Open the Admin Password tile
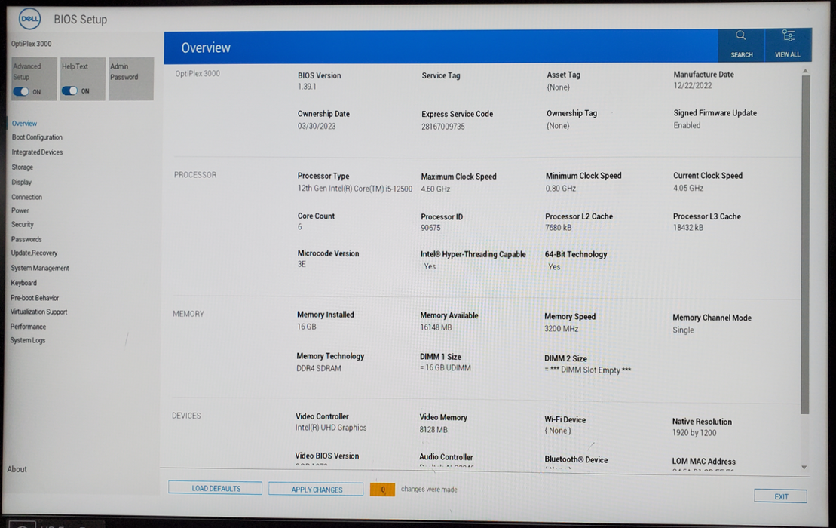 (x=131, y=79)
